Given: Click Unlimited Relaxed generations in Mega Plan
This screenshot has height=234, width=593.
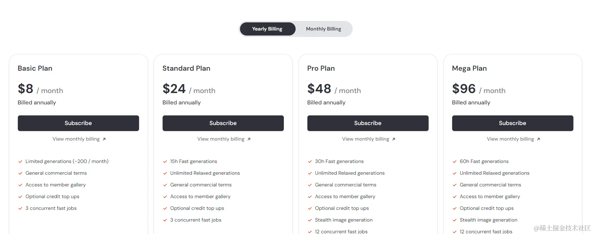Looking at the screenshot, I should click(494, 173).
